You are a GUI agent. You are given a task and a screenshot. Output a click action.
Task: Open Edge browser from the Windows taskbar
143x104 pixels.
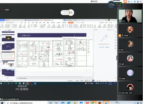point(16,84)
